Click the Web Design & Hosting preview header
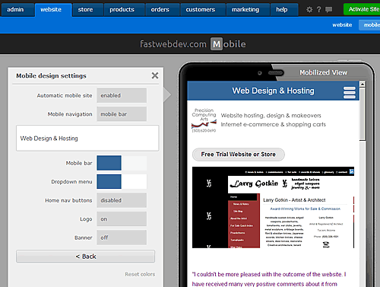380x287 pixels. point(273,91)
